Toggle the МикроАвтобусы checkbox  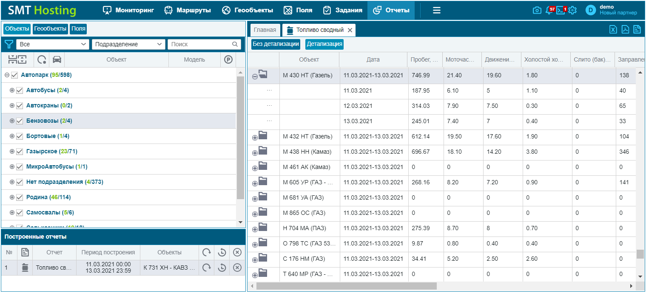tap(20, 167)
